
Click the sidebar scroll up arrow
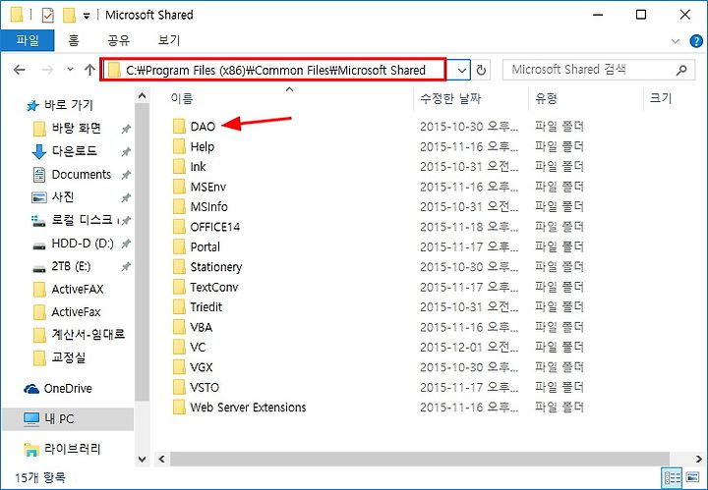pyautogui.click(x=142, y=96)
